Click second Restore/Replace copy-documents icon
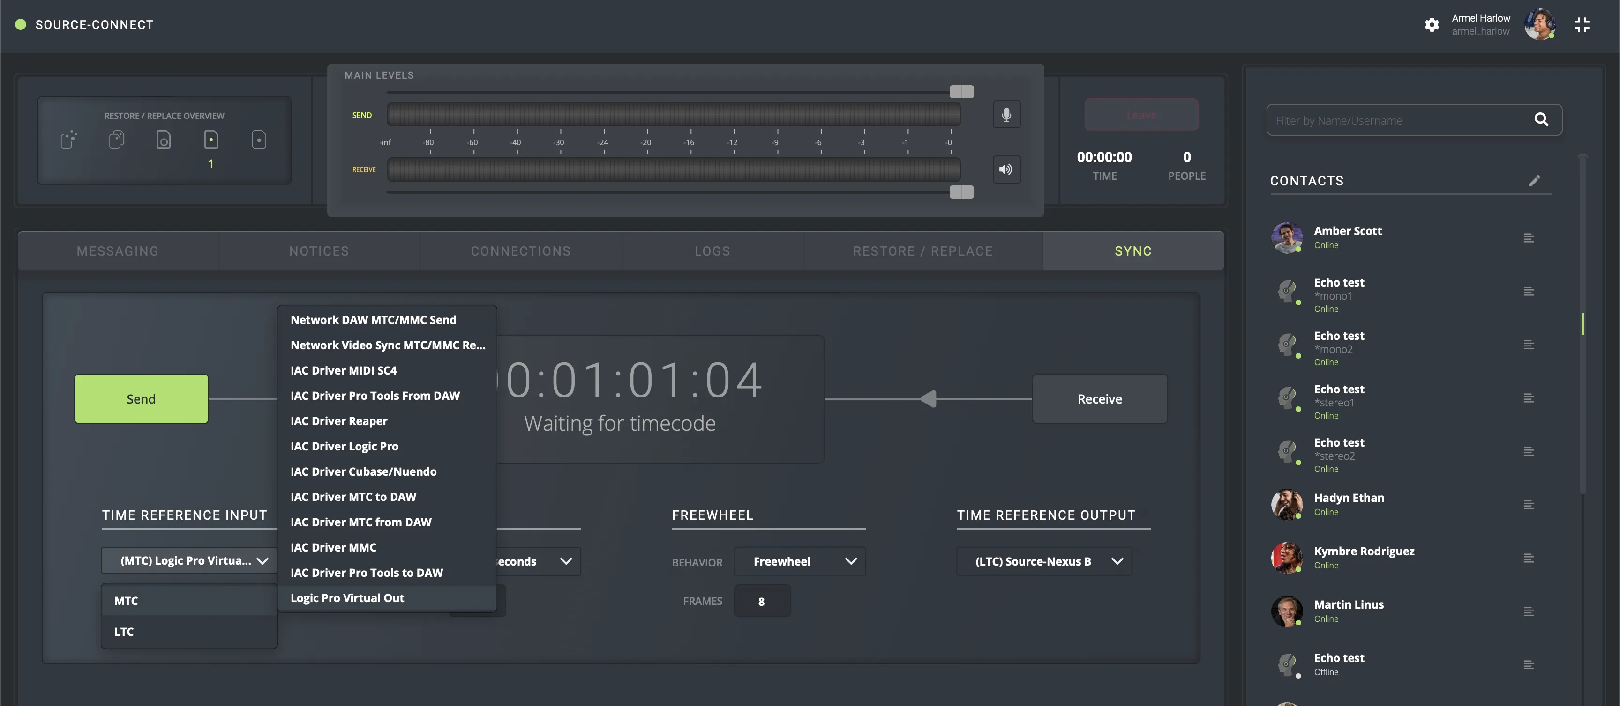The image size is (1620, 706). tap(116, 140)
